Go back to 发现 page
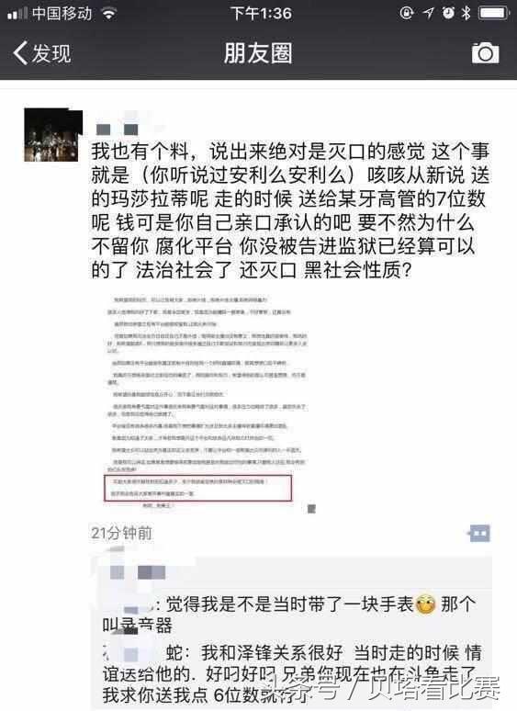 pos(42,53)
